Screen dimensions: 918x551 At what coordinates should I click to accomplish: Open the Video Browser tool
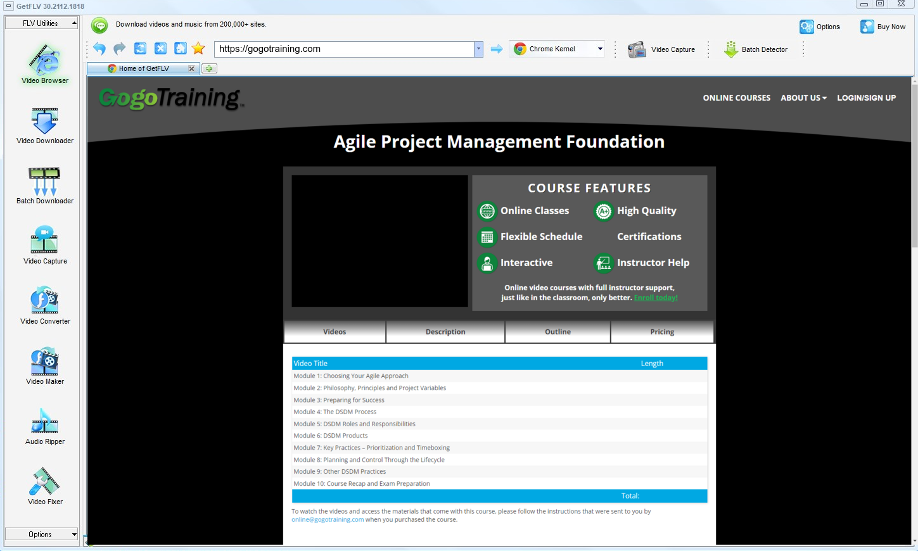click(45, 64)
